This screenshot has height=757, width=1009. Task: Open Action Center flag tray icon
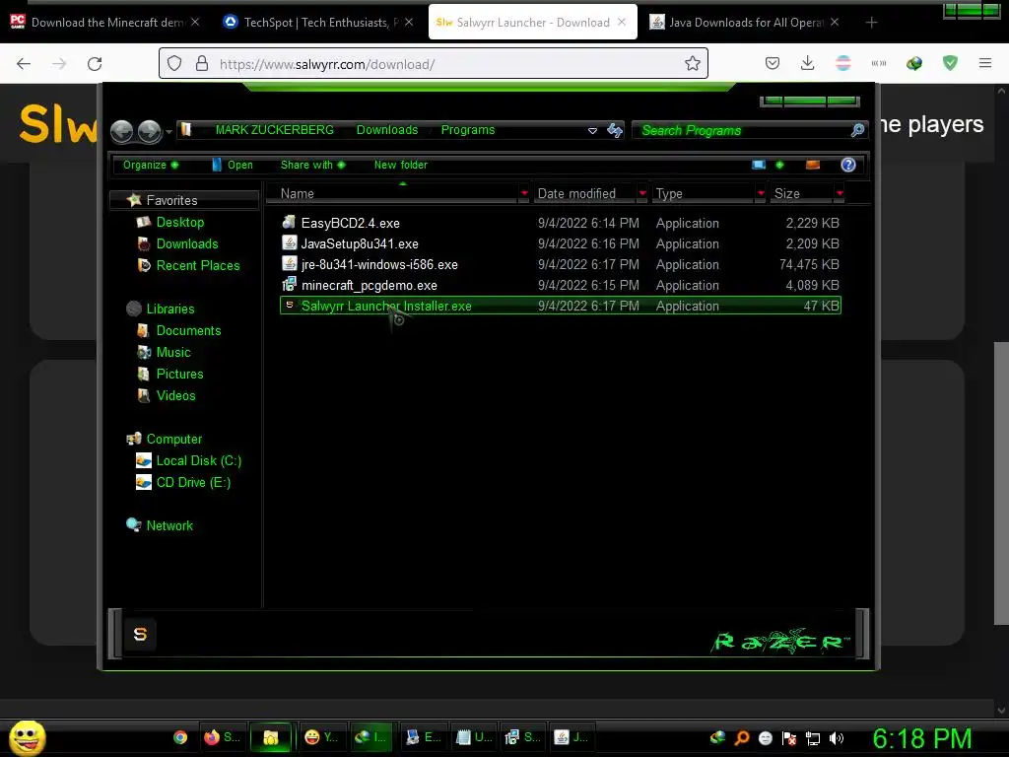point(789,738)
